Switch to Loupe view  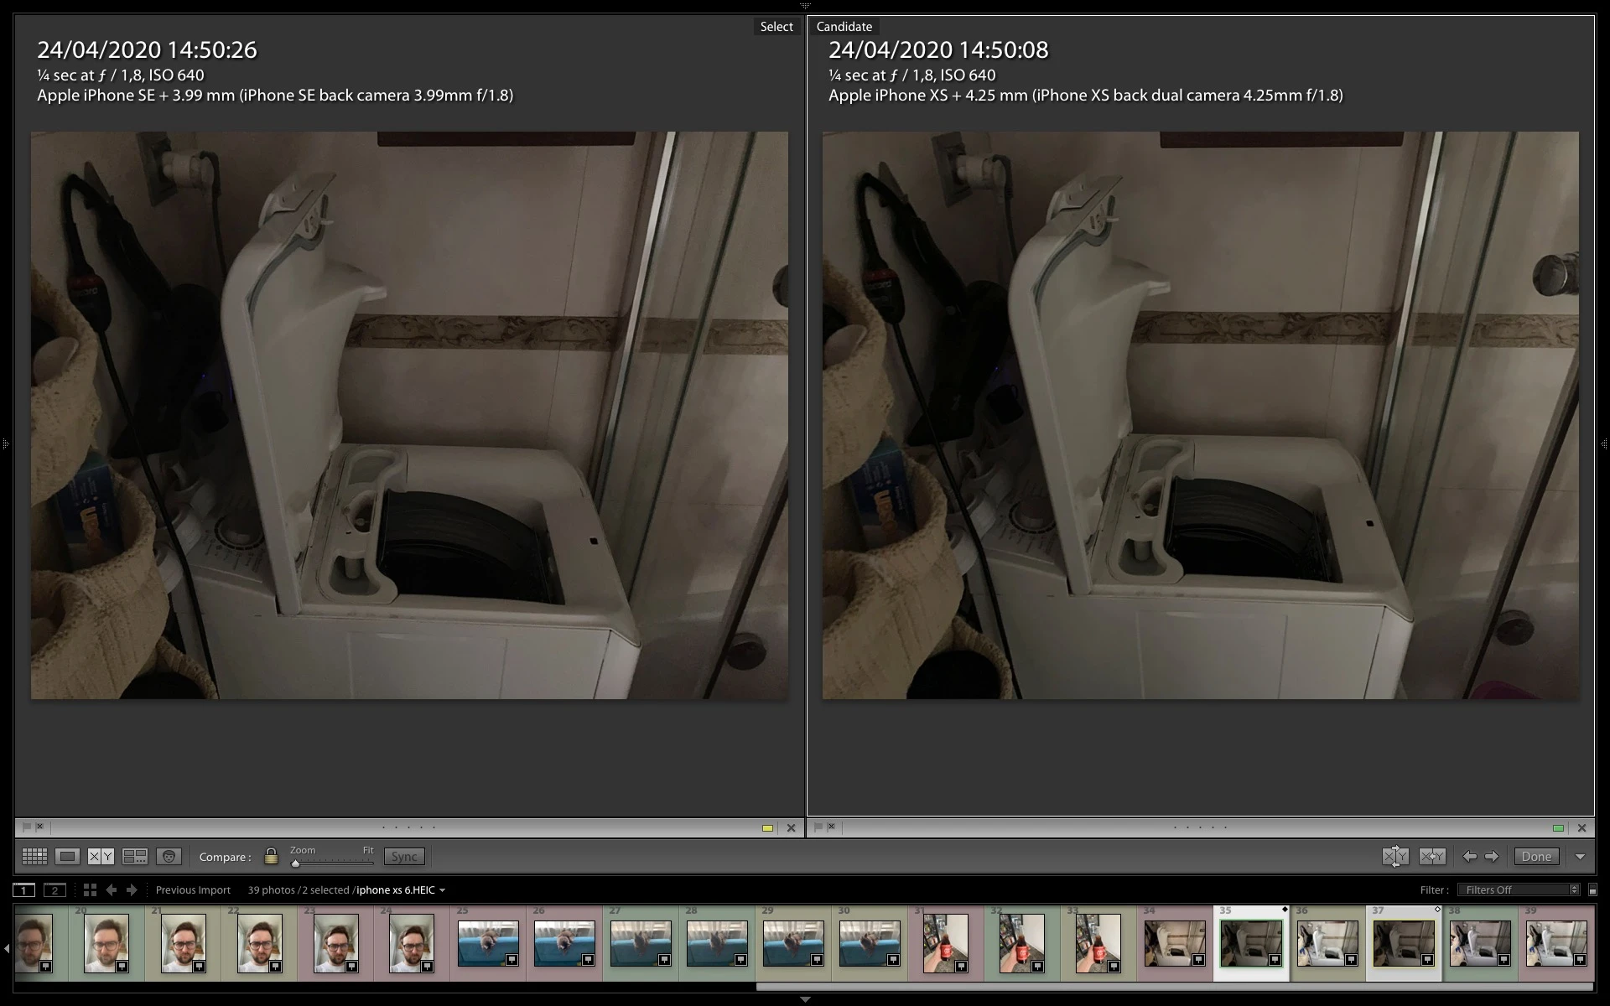pos(68,857)
